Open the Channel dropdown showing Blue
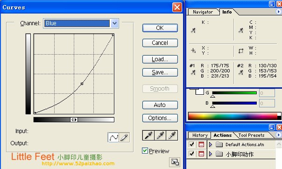Viewport: 282px width, 169px height. [x=115, y=23]
